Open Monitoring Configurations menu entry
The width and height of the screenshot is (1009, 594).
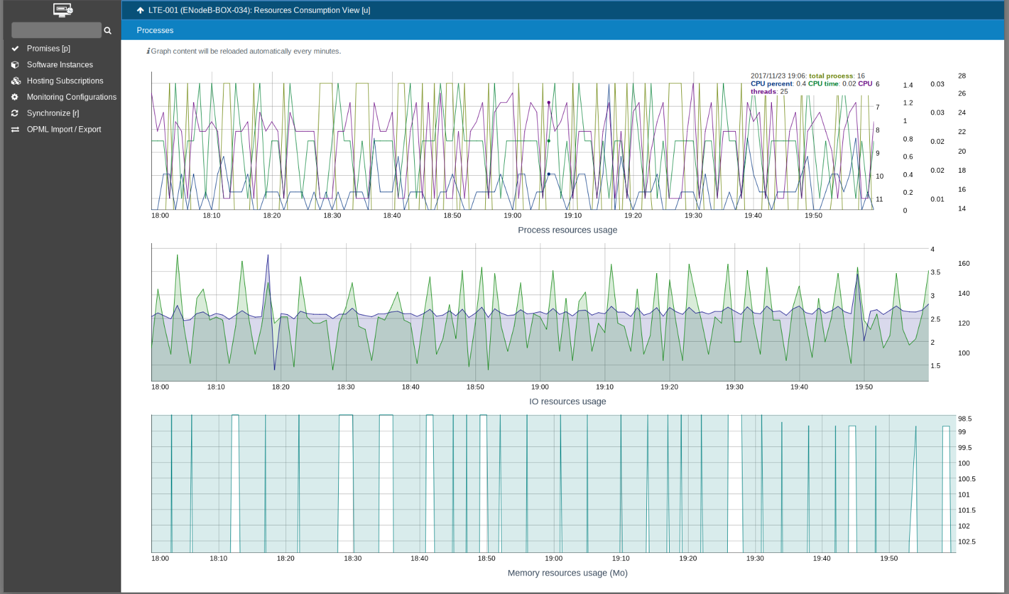[x=72, y=97]
